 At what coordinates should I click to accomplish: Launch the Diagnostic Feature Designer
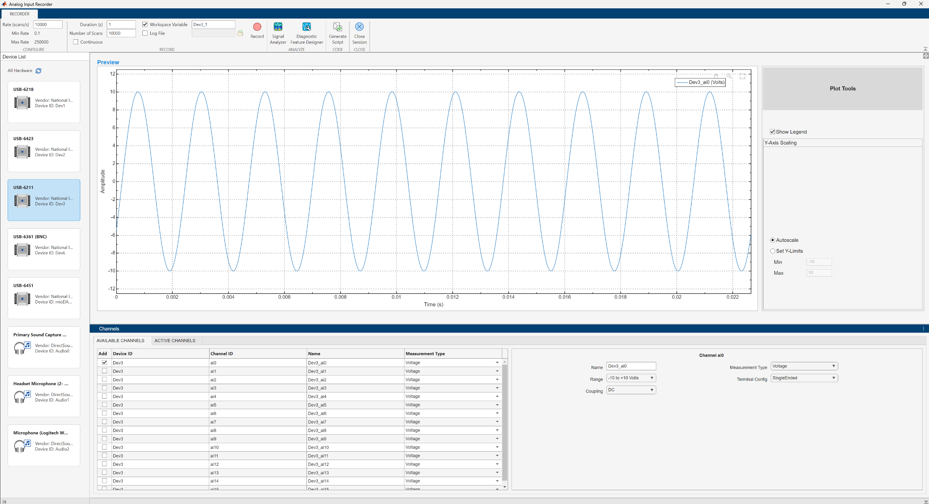tap(307, 27)
